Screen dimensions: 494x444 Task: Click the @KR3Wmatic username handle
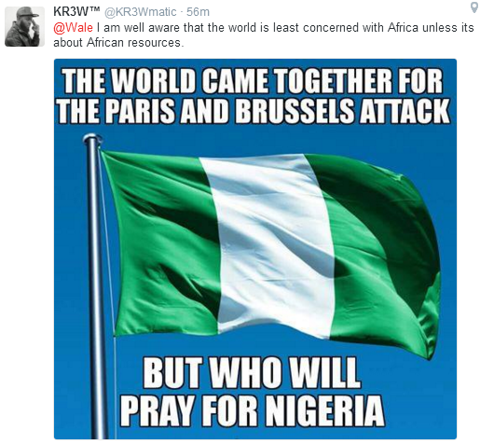pyautogui.click(x=140, y=12)
